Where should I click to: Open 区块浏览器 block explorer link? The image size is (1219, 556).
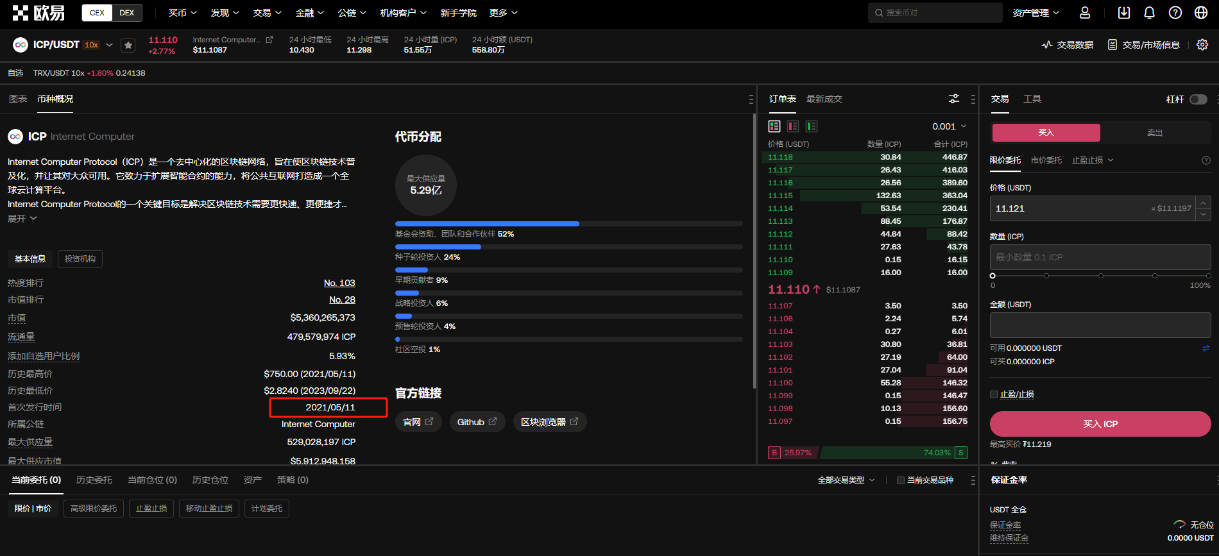550,422
